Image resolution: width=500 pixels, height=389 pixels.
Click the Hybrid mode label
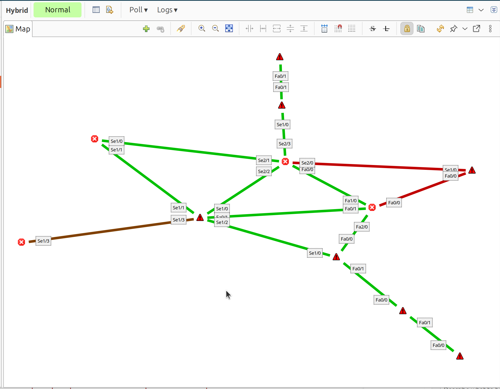17,10
